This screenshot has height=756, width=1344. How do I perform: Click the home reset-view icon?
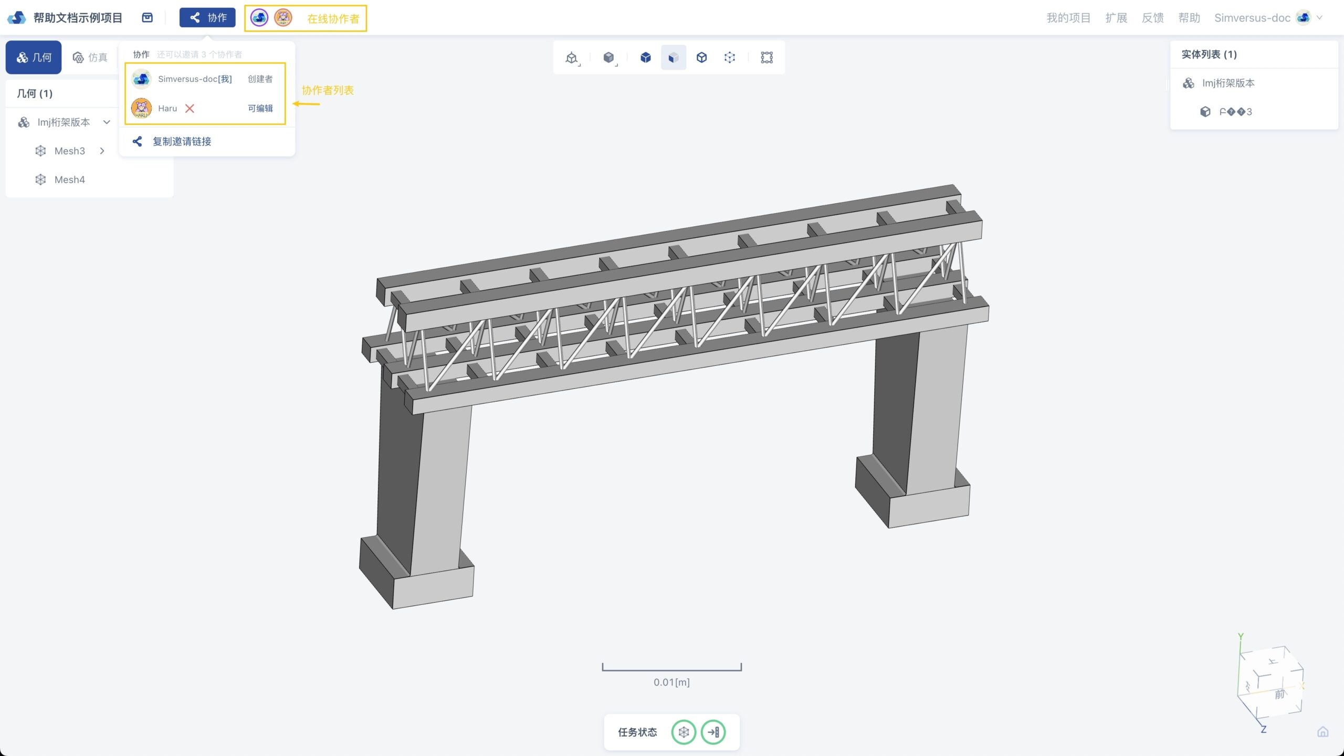click(1322, 732)
